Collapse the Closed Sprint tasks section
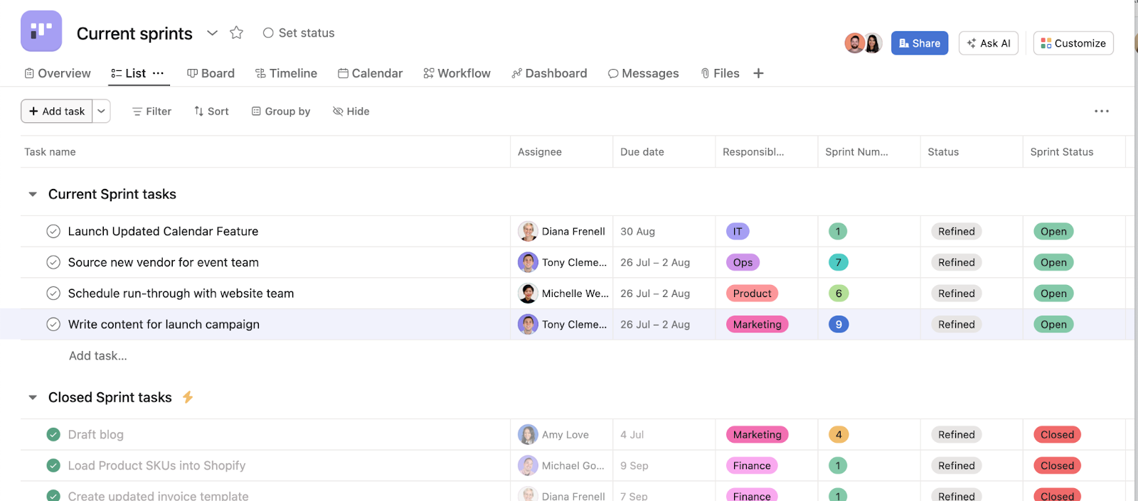Screen dimensions: 1138x501 pyautogui.click(x=33, y=398)
